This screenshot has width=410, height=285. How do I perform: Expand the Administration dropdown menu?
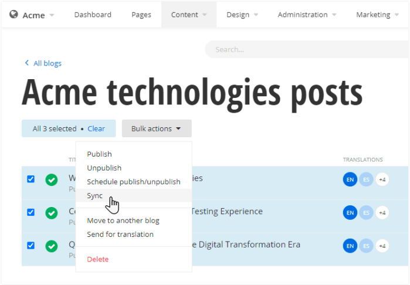pos(306,15)
